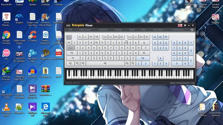The image size is (223, 125).
Task: Open Lostsaga_ zipped folder icon
Action: (x=46, y=73)
